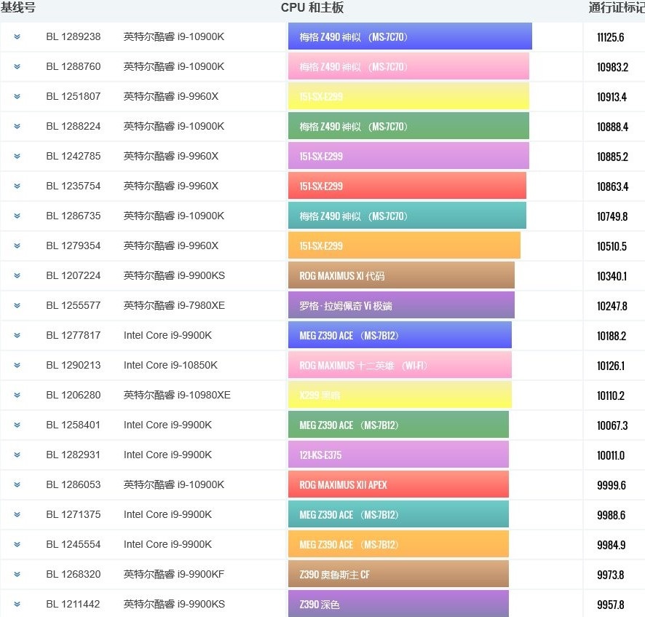Image resolution: width=645 pixels, height=617 pixels.
Task: Click the purple Z390 bar scoring 9957.8
Action: click(398, 604)
